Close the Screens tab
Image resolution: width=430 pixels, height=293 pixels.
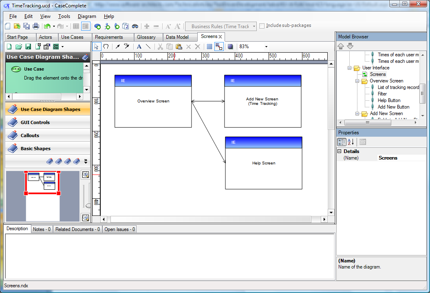(220, 36)
